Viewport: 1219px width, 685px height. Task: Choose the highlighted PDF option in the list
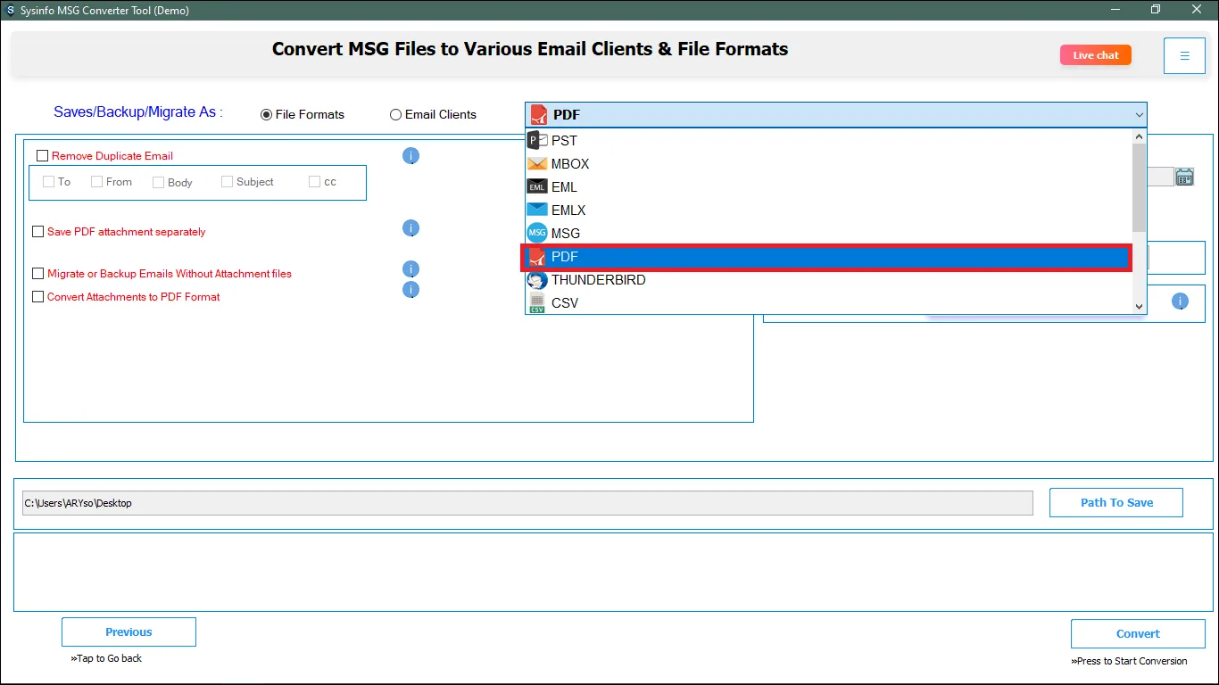coord(828,257)
